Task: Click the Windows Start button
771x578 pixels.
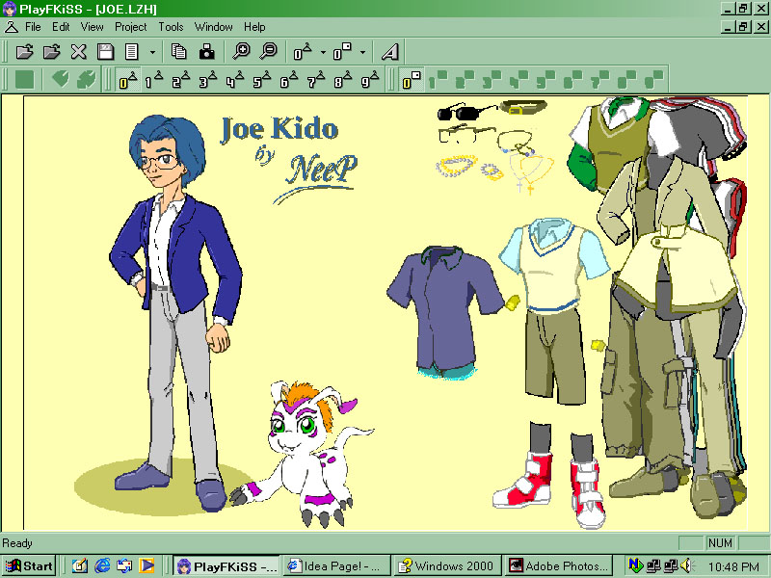Action: coord(29,566)
